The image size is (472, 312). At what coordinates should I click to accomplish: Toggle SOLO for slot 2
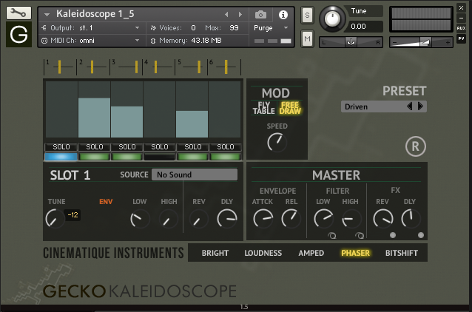click(x=94, y=147)
